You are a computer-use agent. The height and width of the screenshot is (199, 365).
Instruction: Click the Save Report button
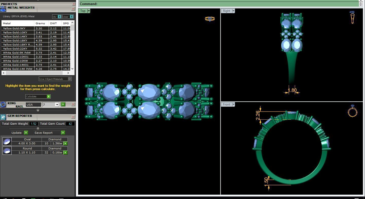click(49, 132)
